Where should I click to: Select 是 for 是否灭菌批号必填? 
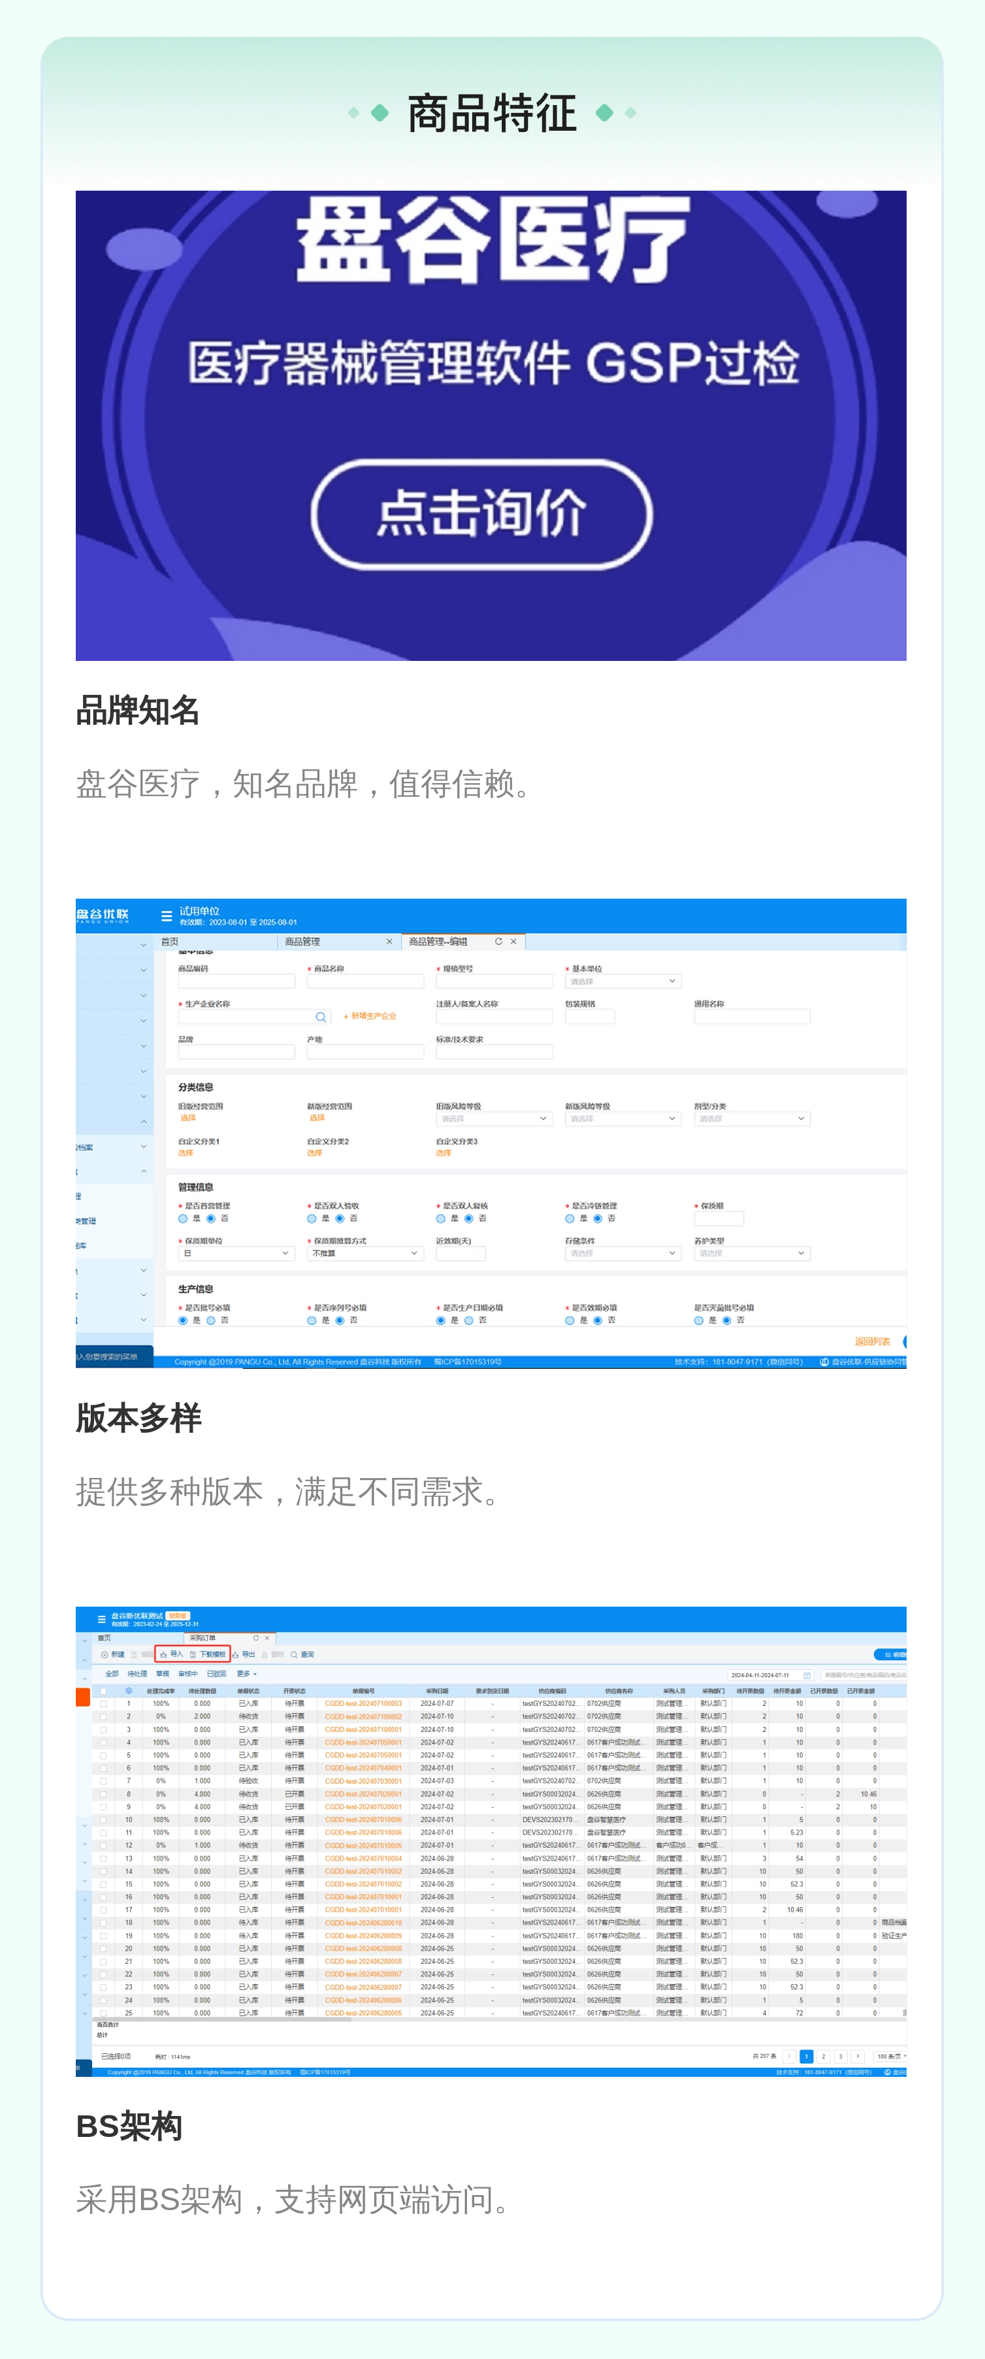point(699,1321)
